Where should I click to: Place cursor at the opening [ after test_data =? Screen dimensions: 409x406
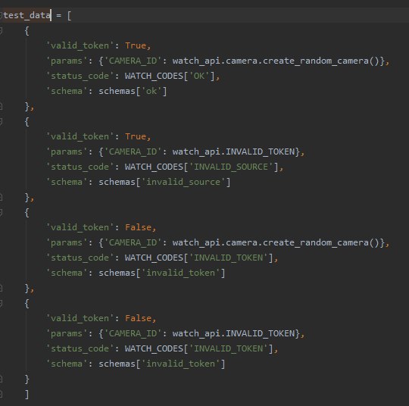(69, 15)
